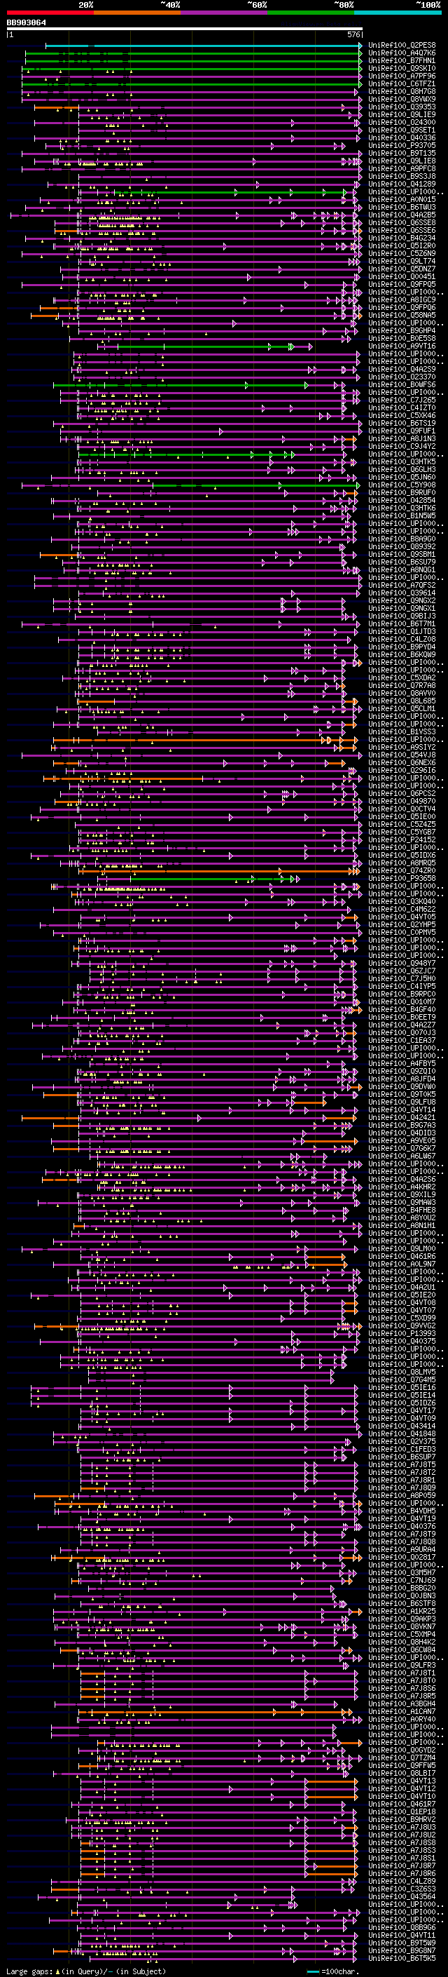Select hit UniRef100_B9T135
The image size is (448, 1977).
[401, 154]
